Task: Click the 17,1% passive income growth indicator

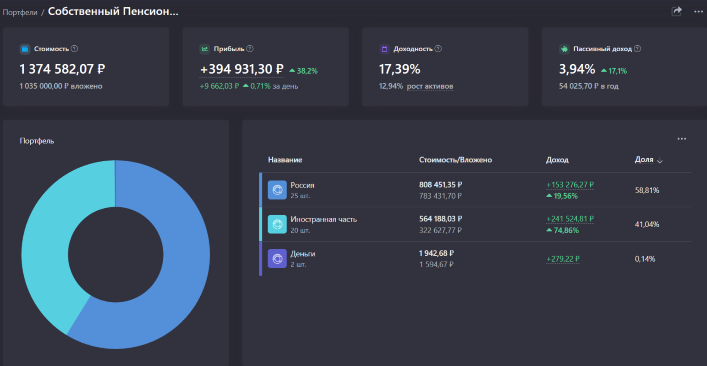Action: pyautogui.click(x=614, y=71)
